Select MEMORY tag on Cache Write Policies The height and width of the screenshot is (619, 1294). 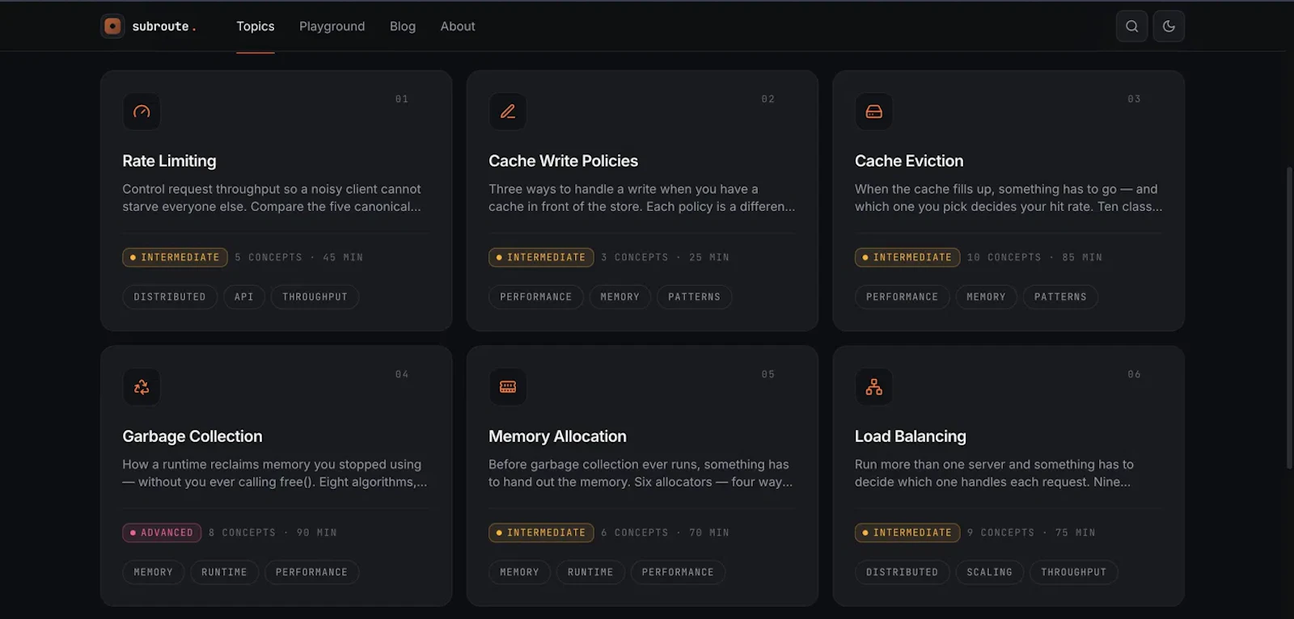[x=620, y=297]
